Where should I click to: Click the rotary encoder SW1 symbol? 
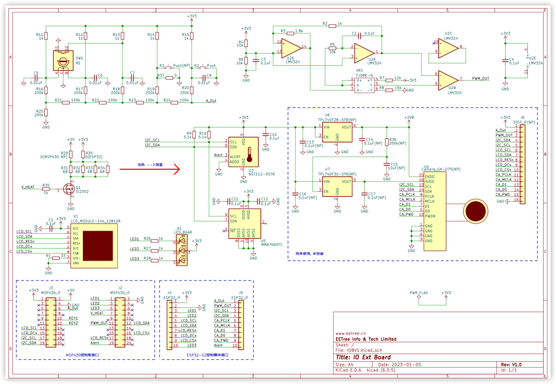click(63, 61)
